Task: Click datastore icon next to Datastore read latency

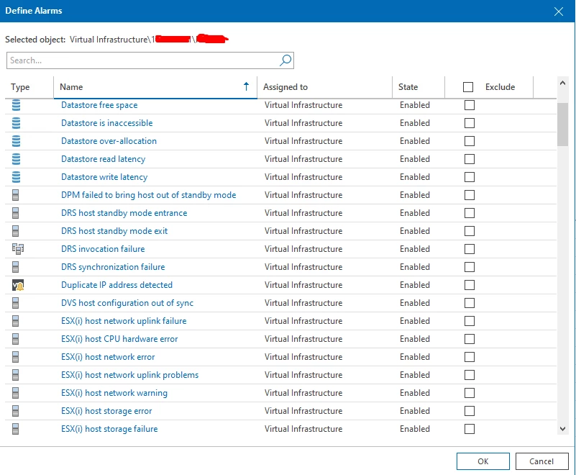Action: pyautogui.click(x=17, y=159)
